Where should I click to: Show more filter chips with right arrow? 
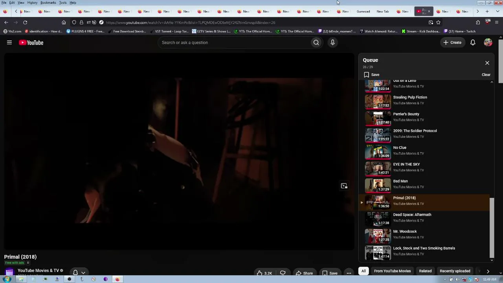coord(488,271)
